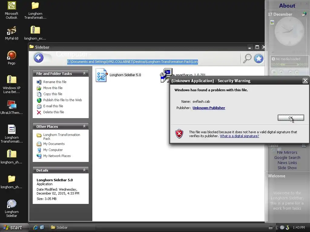310x232 pixels.
Task: Click the on-screen keyboard tray icon
Action: click(271, 228)
